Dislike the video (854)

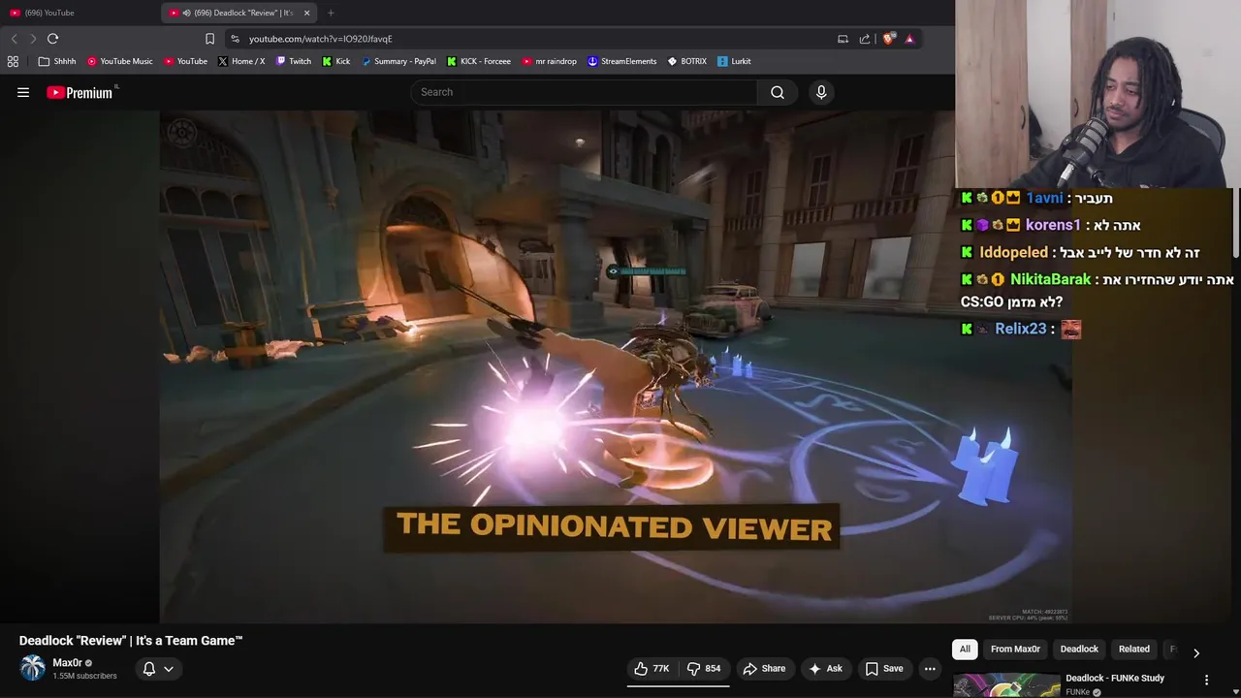tap(704, 669)
